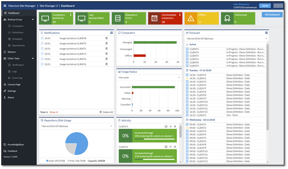Viewport: 288px width, 169px height.
Task: Collapse the Backup Group section
Action: point(33,19)
